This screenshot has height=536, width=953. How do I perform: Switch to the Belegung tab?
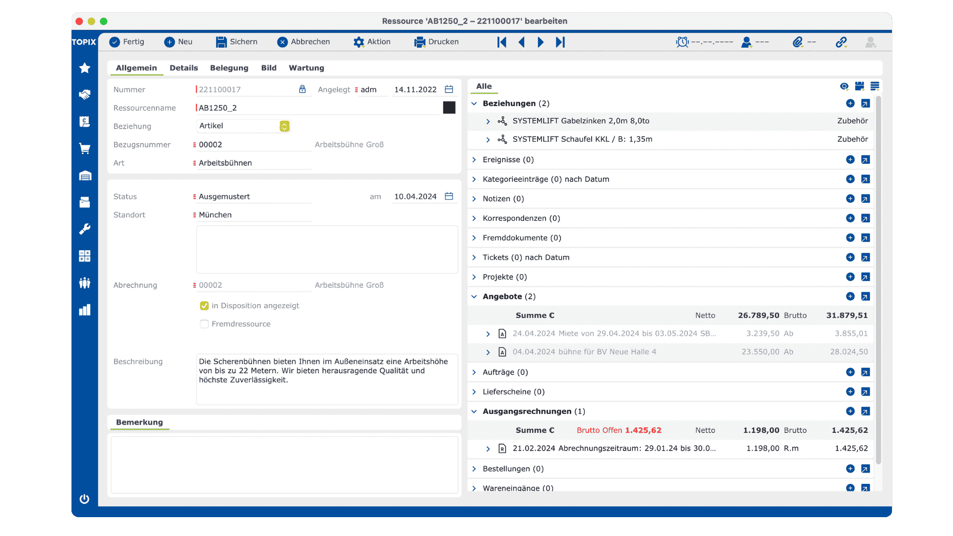[229, 68]
